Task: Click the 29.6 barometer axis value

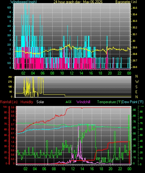Action: tap(135, 67)
